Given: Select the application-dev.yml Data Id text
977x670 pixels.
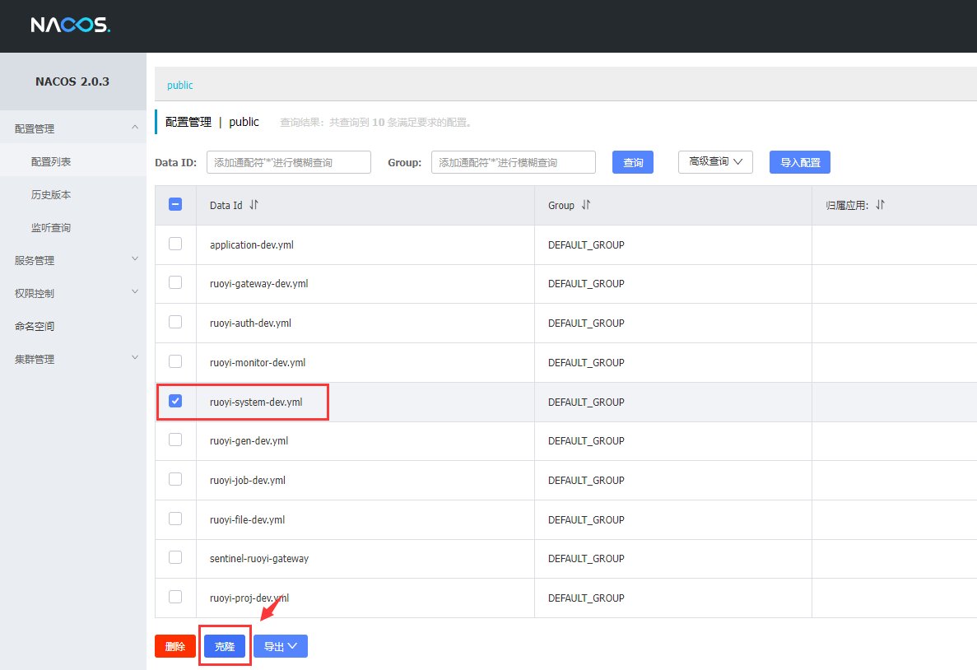Looking at the screenshot, I should pyautogui.click(x=252, y=244).
